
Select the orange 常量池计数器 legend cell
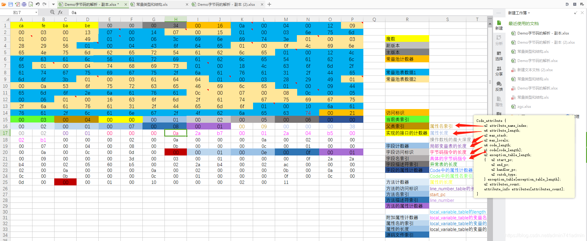coord(407,59)
